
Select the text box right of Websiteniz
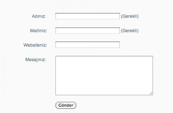(87, 45)
